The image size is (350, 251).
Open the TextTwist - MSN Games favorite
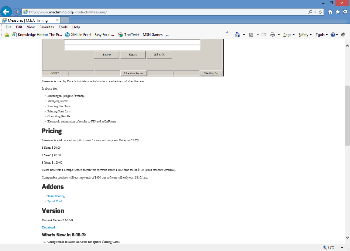143,35
